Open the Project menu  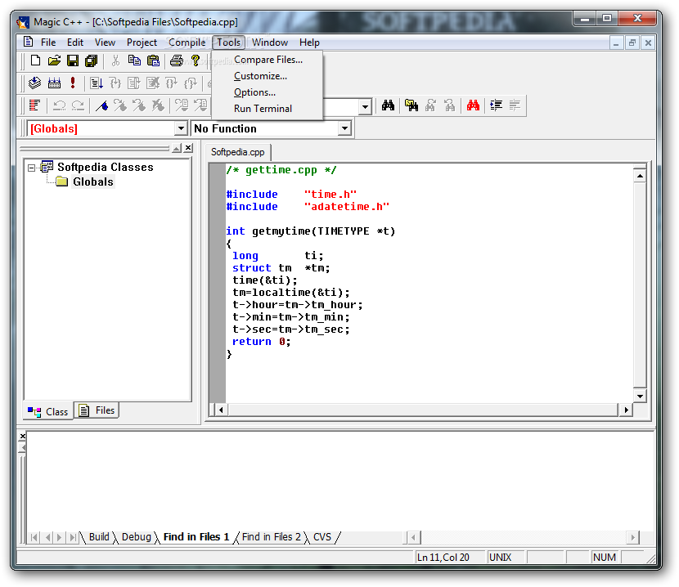pos(142,43)
